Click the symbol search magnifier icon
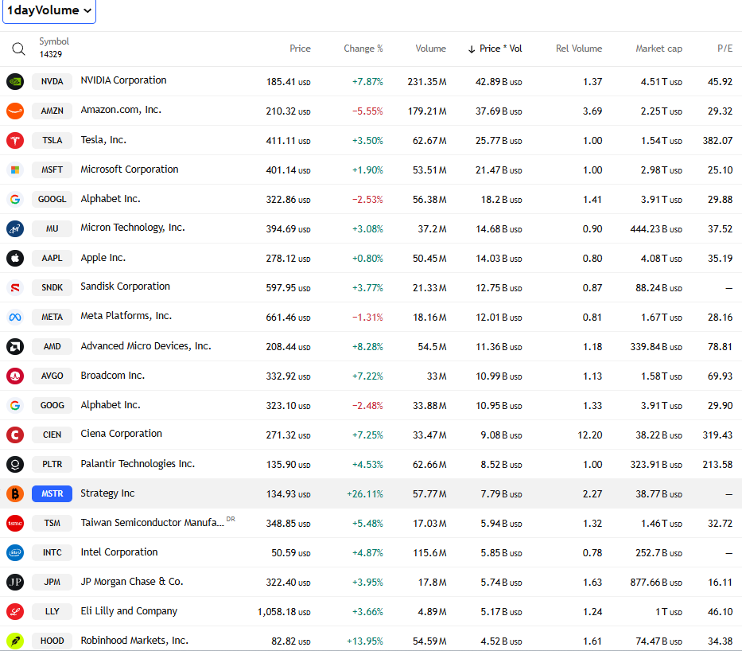The image size is (742, 651). coord(18,49)
